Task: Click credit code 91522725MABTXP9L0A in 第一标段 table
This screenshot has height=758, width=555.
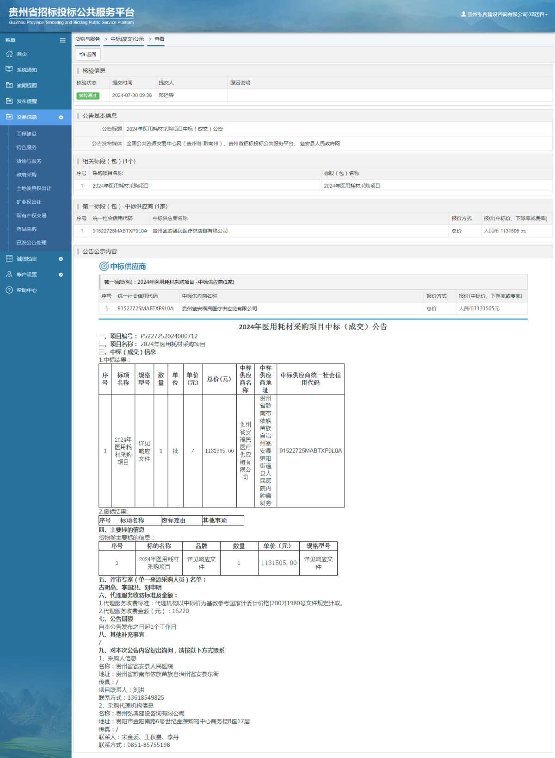Action: tap(120, 231)
